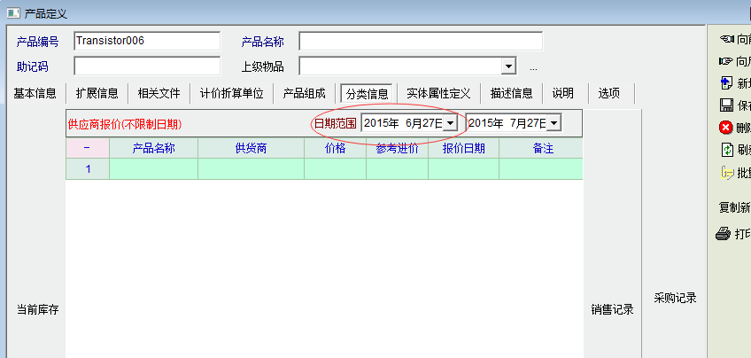Switch to the 基本信息 tab
The height and width of the screenshot is (358, 751).
tap(35, 93)
